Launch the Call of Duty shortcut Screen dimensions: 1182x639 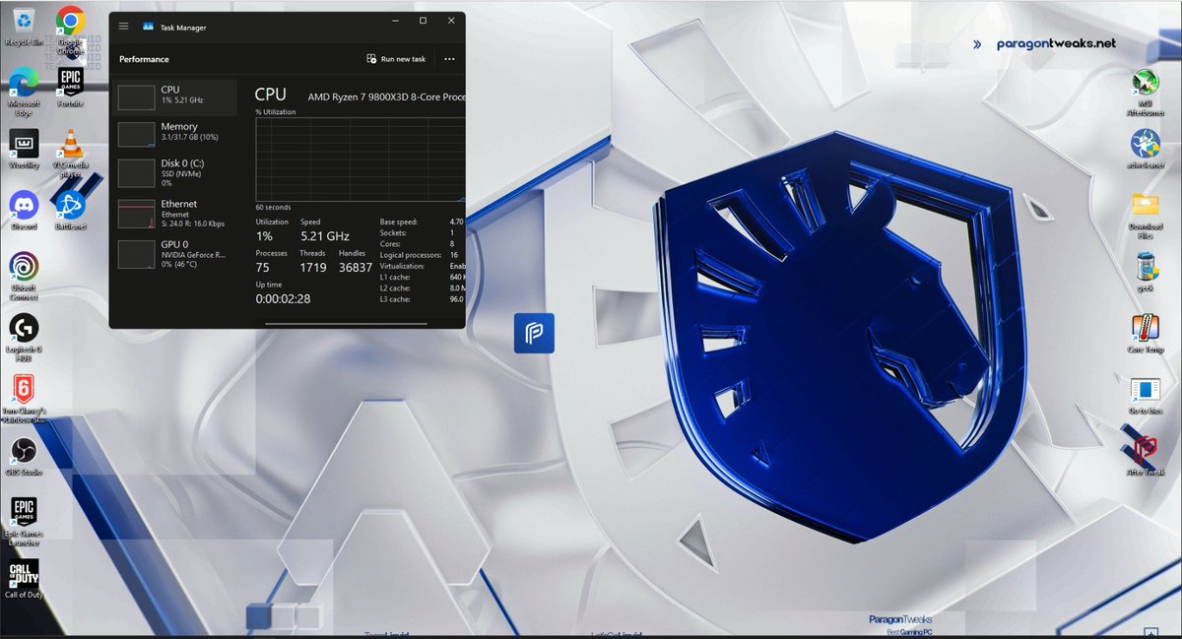(24, 579)
